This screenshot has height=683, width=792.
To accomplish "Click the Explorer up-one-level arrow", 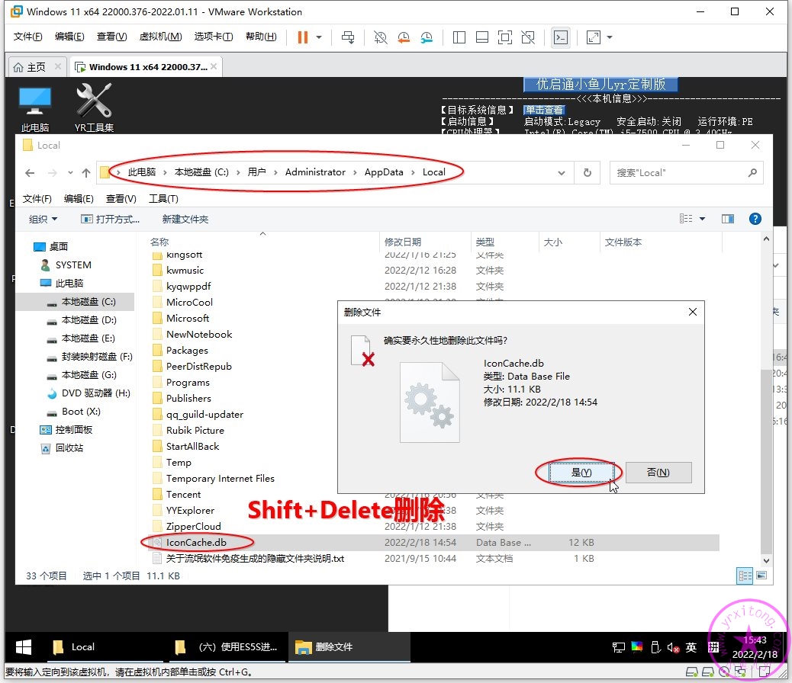I will (86, 173).
